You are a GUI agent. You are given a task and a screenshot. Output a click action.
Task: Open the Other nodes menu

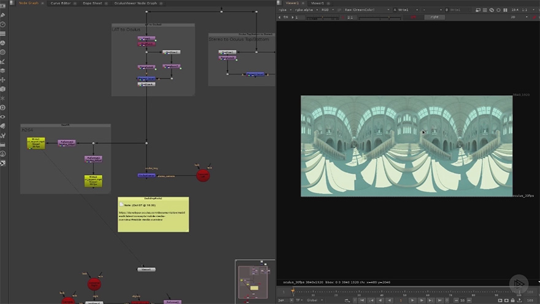click(x=2, y=145)
